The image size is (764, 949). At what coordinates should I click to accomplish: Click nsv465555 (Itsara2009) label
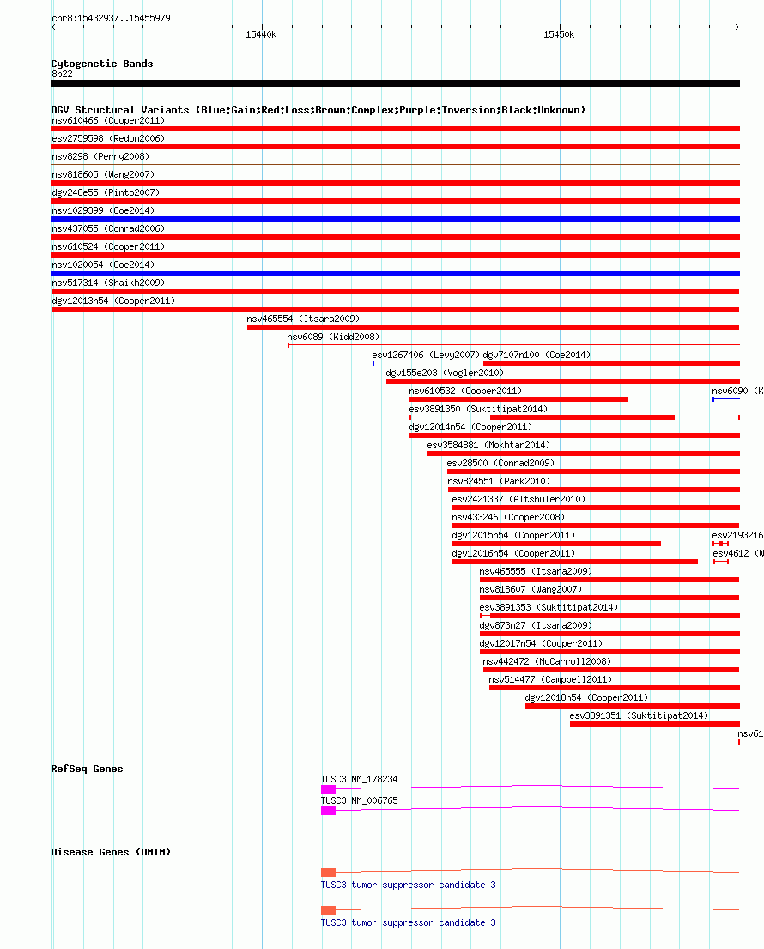click(536, 571)
